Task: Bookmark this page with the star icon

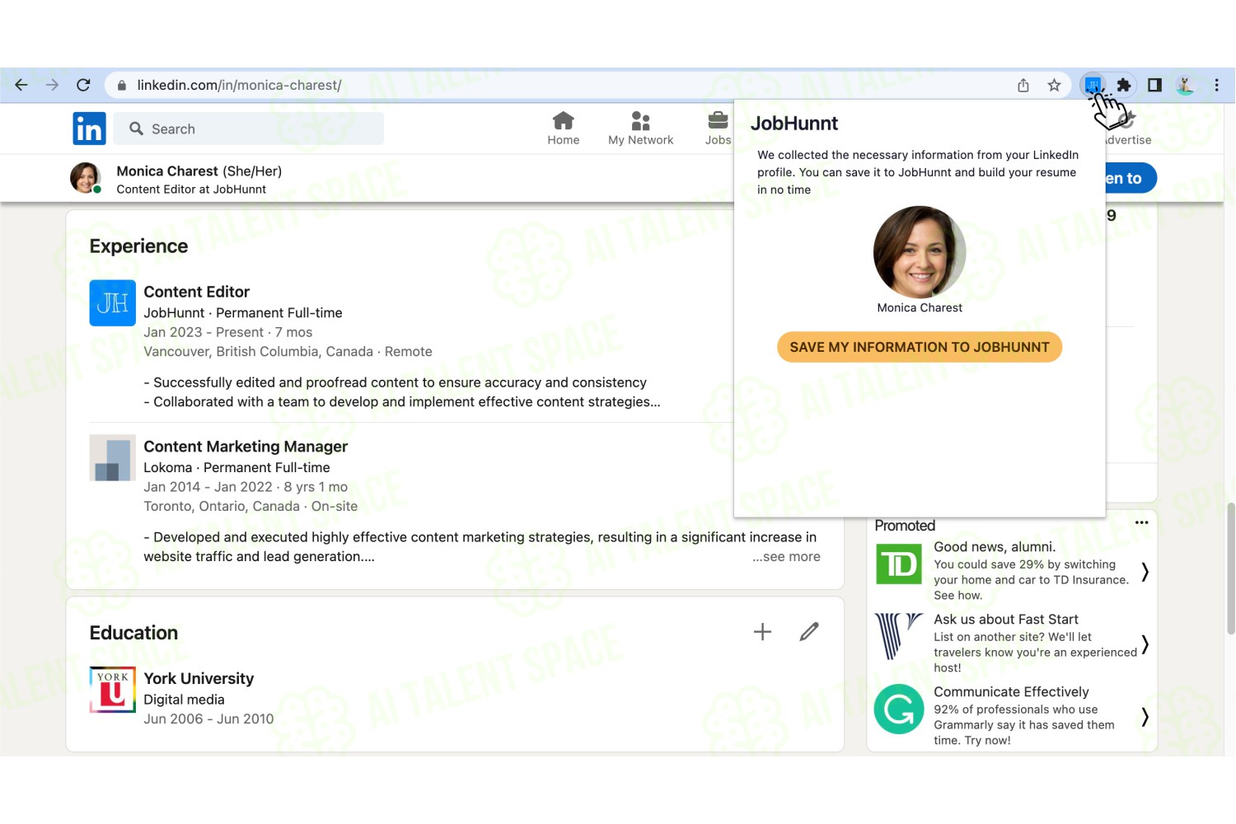Action: tap(1054, 85)
